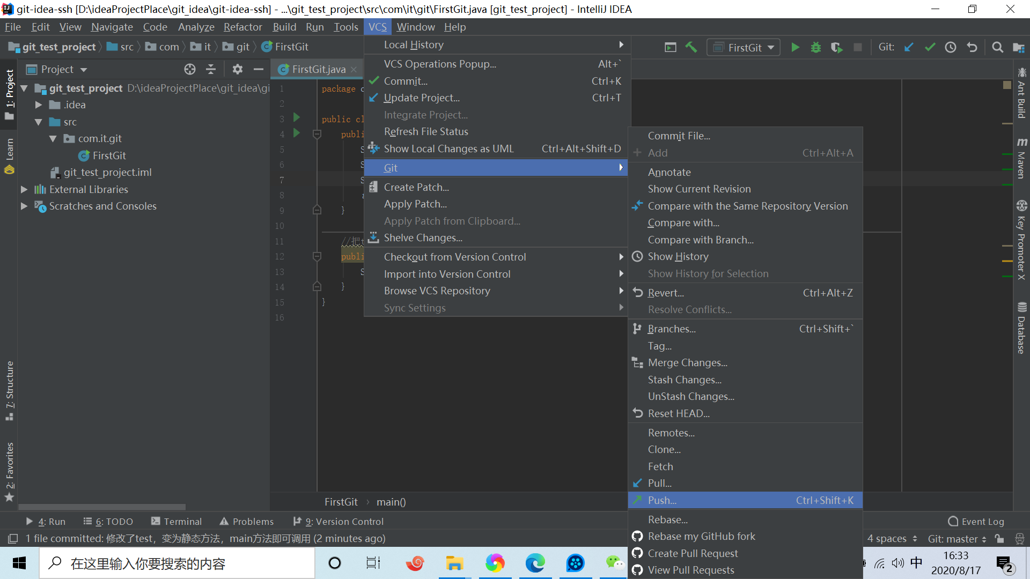Click the Project panel horizontal scrollbar
The image size is (1030, 579).
click(x=102, y=507)
